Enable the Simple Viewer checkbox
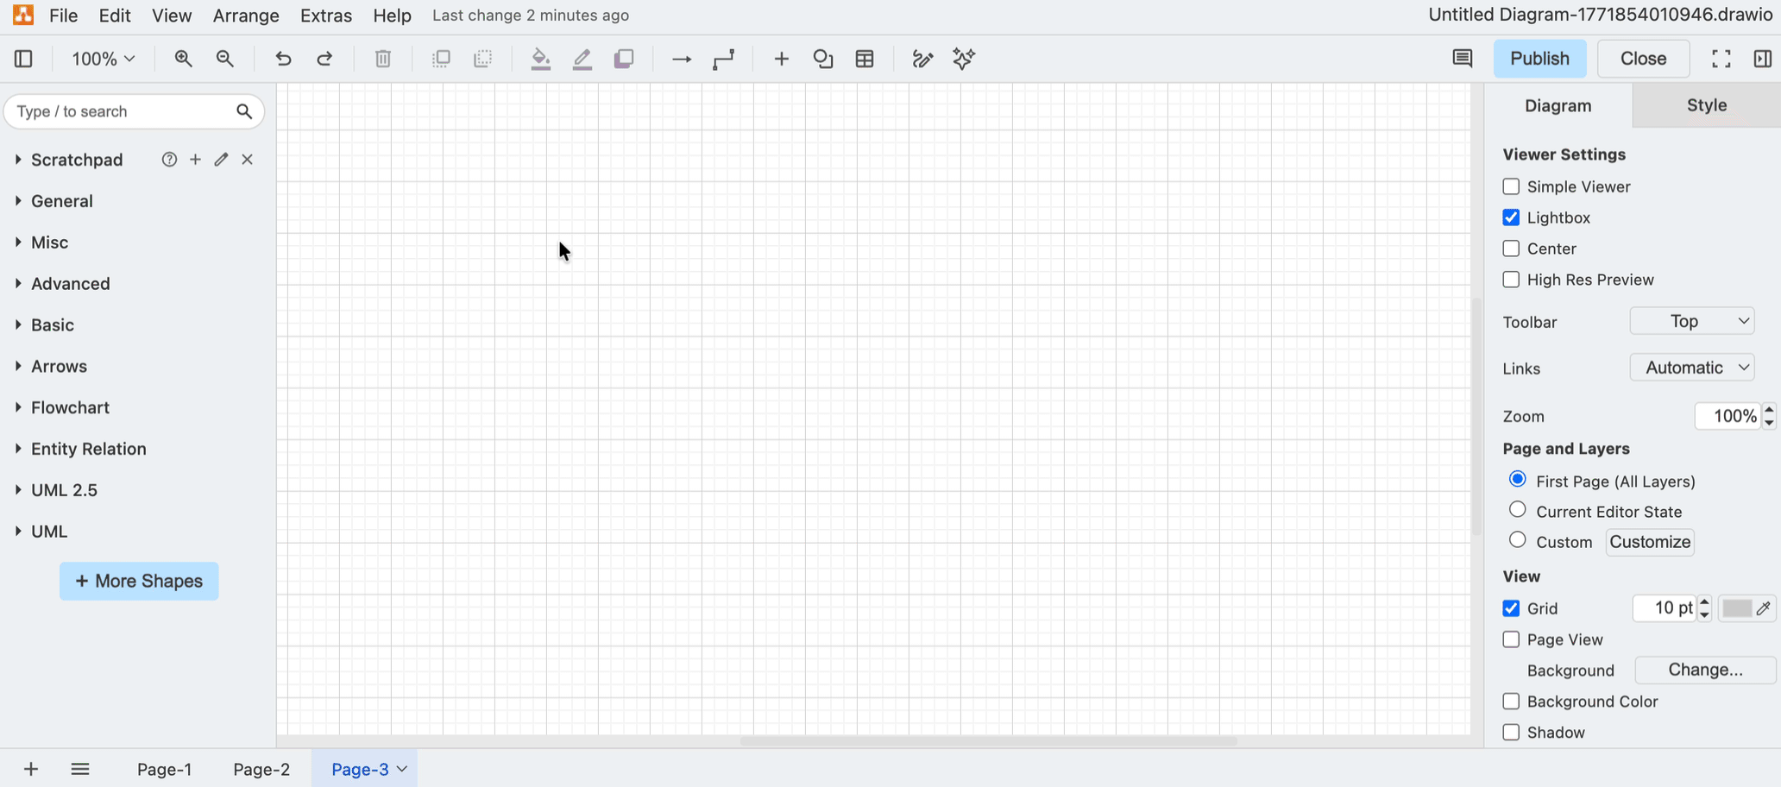The image size is (1781, 787). (1511, 186)
